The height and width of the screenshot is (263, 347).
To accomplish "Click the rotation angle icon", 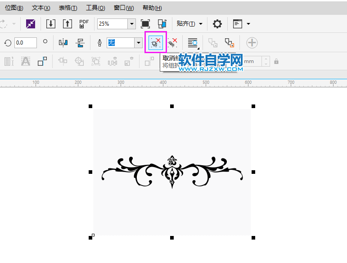I will [8, 43].
